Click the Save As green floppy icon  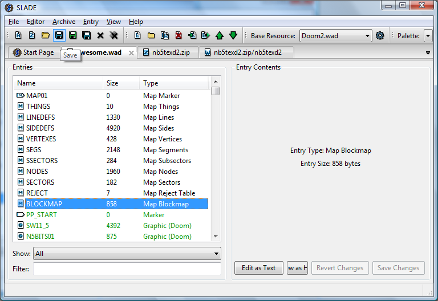point(73,35)
